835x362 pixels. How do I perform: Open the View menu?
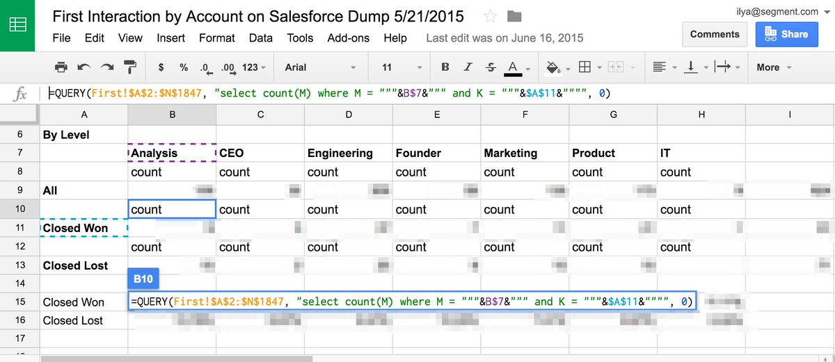coord(130,38)
